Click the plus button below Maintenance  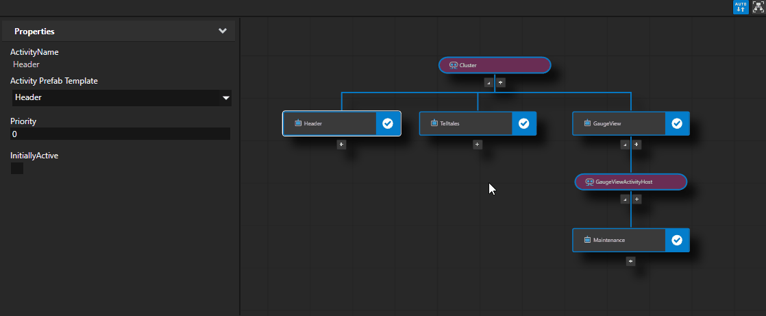click(630, 261)
